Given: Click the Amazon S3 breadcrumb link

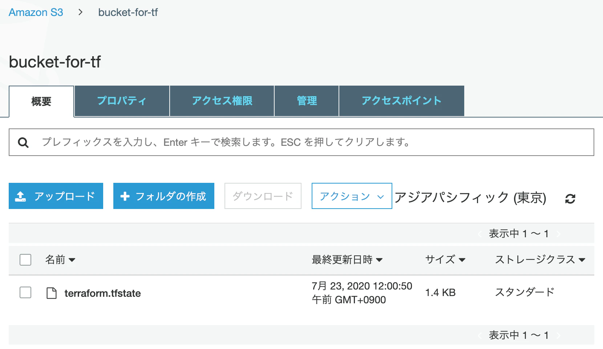Looking at the screenshot, I should (x=36, y=12).
